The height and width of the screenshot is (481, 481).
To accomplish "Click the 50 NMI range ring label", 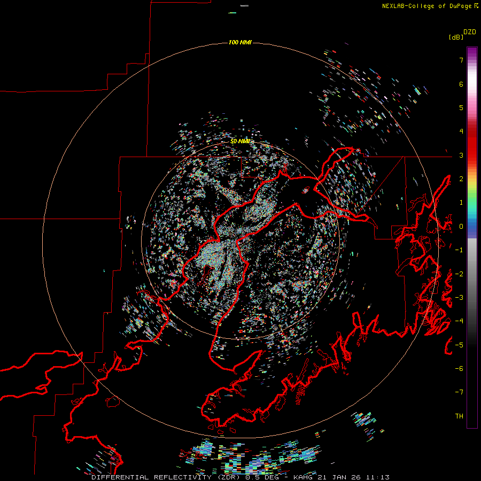I will (x=240, y=142).
